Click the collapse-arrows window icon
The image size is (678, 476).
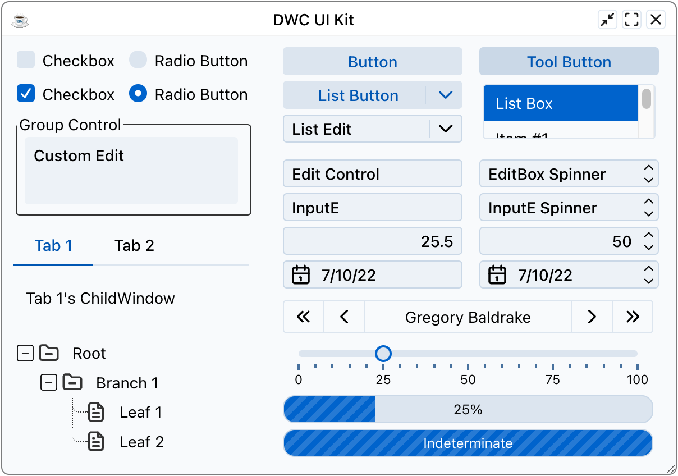point(607,20)
